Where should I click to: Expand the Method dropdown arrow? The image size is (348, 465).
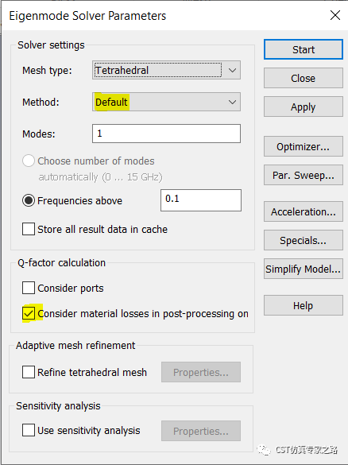[232, 102]
